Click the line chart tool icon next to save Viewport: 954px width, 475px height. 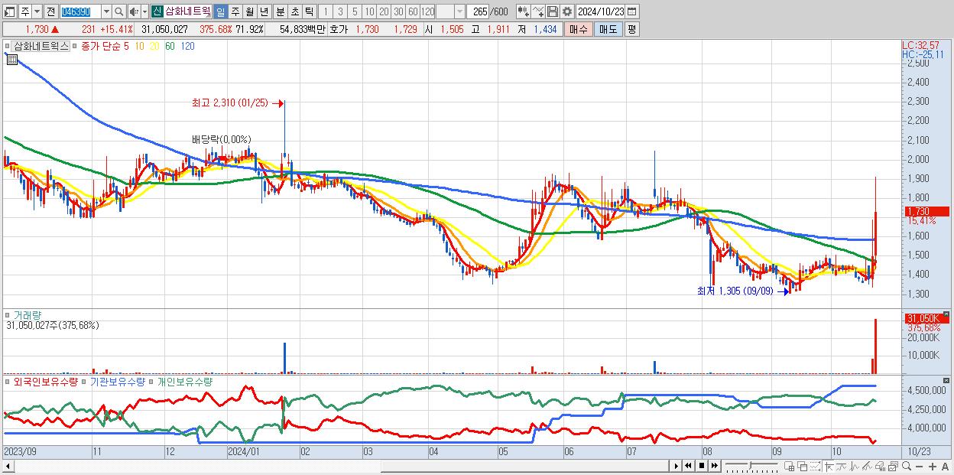click(539, 11)
